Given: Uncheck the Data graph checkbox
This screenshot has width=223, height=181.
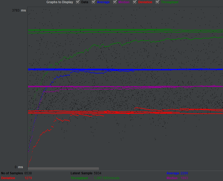Looking at the screenshot, I should [x=78, y=2].
